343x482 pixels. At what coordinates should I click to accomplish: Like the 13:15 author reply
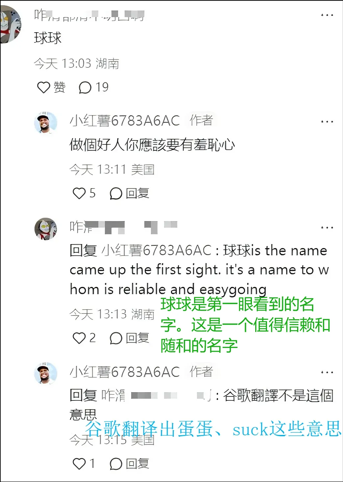point(84,464)
